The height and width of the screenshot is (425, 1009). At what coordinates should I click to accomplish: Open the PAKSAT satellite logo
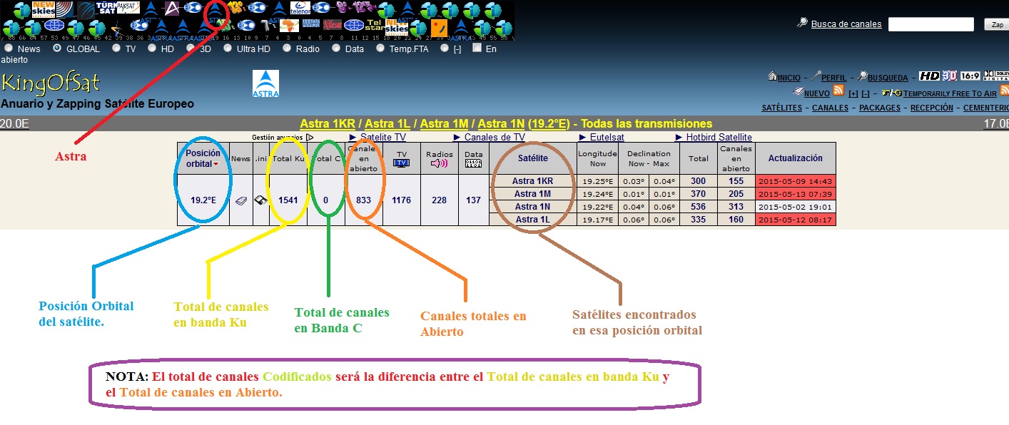127,9
